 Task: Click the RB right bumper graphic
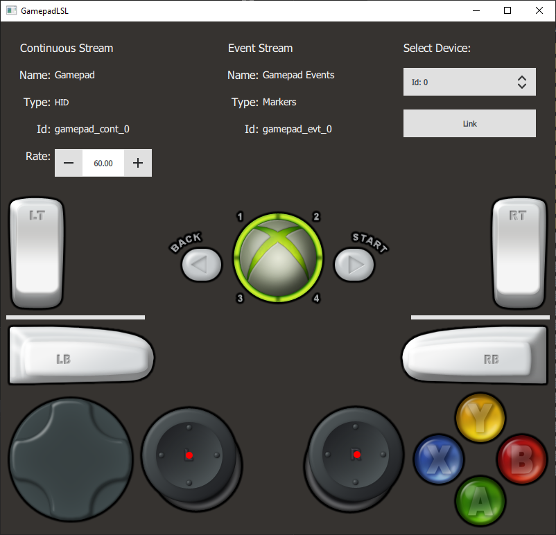click(474, 355)
